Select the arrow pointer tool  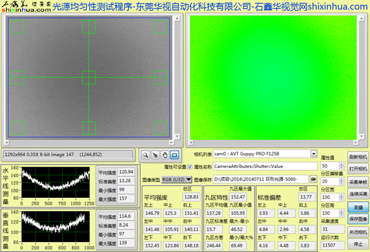tap(155, 155)
